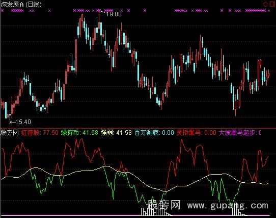This screenshot has width=276, height=218.
Task: Click the 灵析黑马: 0.00 indicator value
Action: coord(196,133)
